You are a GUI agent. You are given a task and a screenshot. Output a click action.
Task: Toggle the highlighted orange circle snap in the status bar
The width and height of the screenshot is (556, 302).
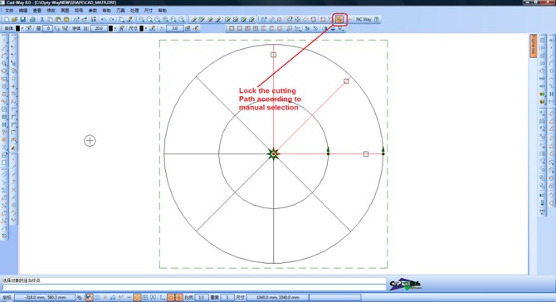pos(137,297)
